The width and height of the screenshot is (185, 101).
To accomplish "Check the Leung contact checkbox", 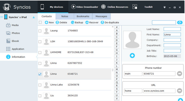I will click(x=40, y=31).
